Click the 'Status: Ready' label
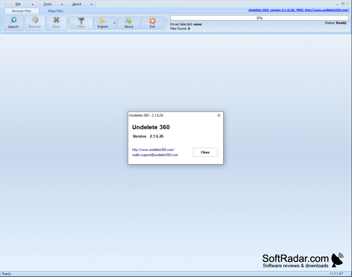 tap(335, 23)
